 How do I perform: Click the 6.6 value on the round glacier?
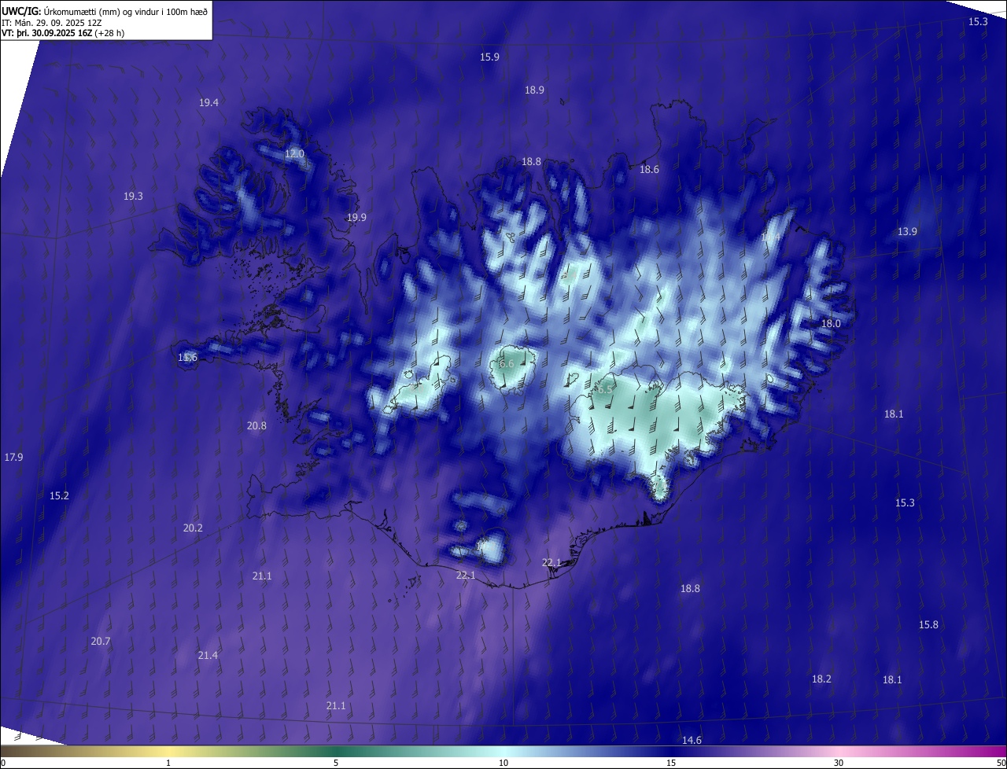[x=506, y=364]
